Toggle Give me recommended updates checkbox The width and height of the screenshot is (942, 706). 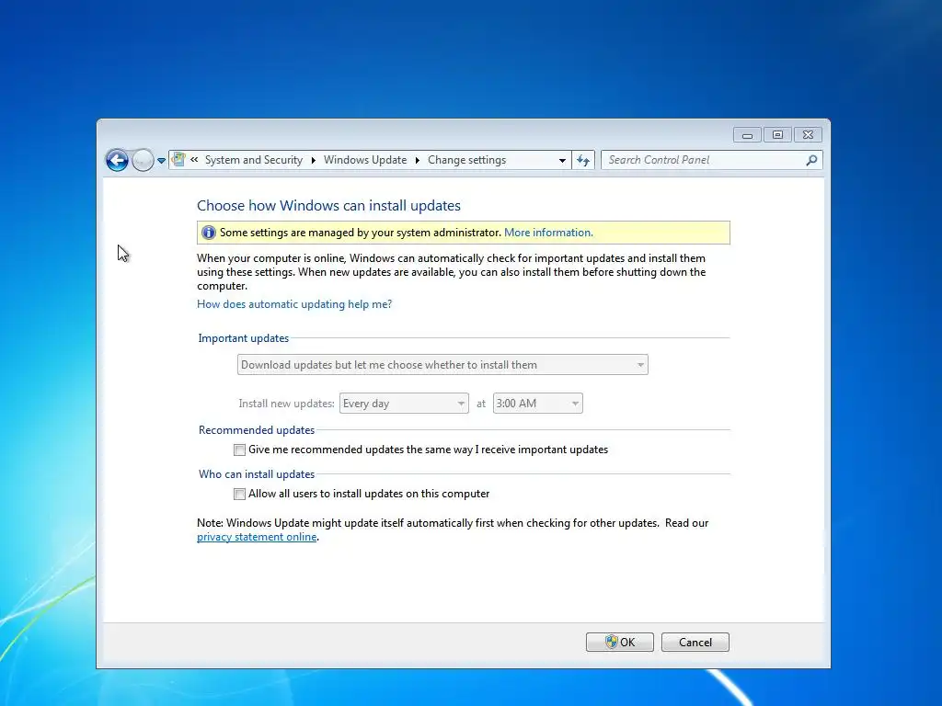240,450
